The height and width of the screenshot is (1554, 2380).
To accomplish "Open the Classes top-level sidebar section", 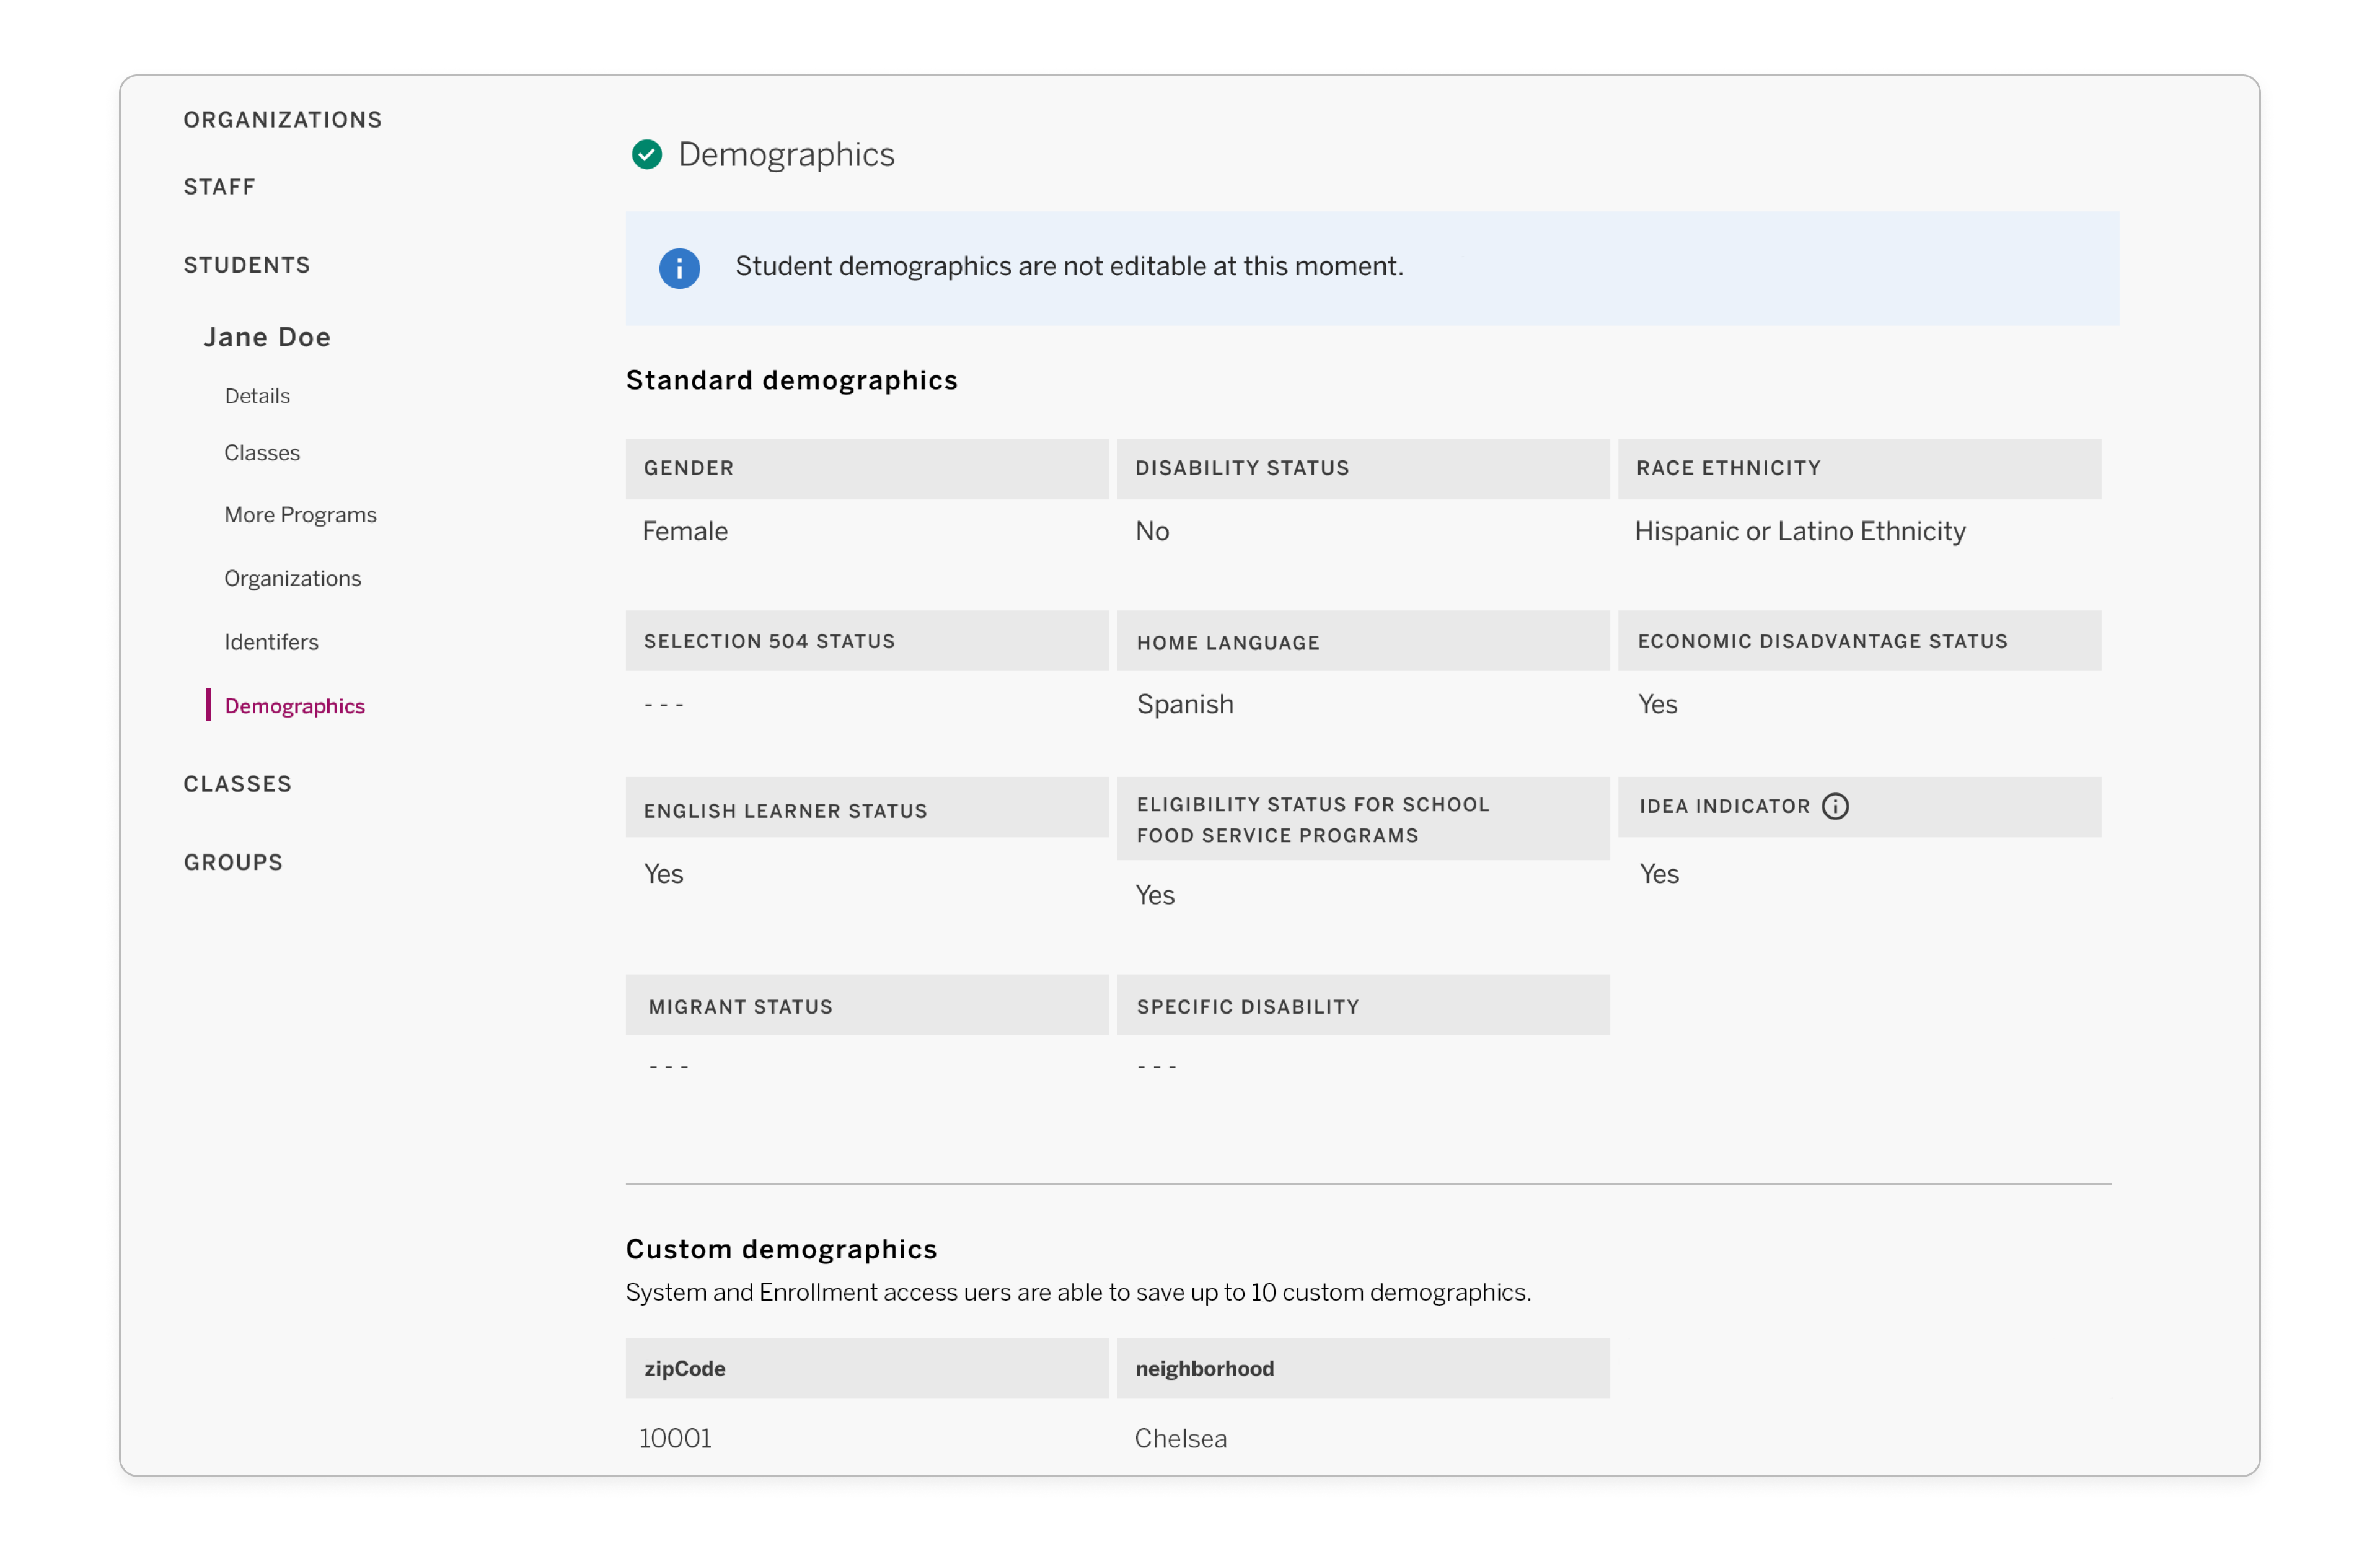I will point(237,784).
